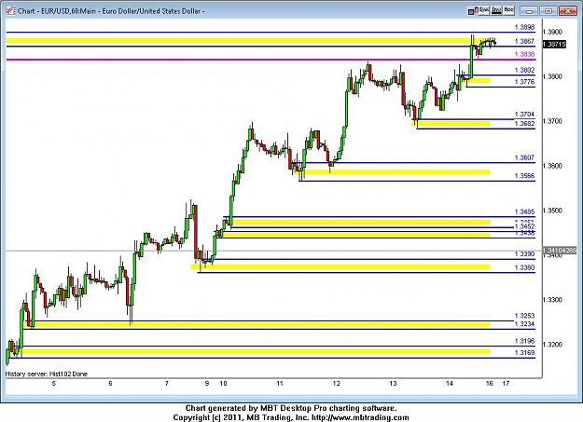Close the EUR/USD chart window

click(x=567, y=11)
